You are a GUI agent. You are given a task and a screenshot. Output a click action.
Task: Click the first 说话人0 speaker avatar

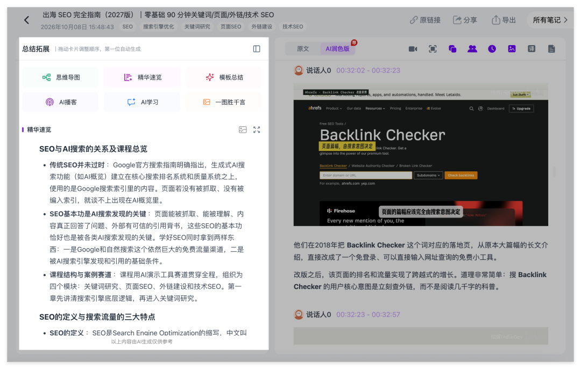pyautogui.click(x=299, y=70)
